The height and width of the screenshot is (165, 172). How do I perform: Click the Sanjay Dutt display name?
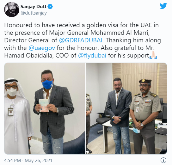pos(34,7)
